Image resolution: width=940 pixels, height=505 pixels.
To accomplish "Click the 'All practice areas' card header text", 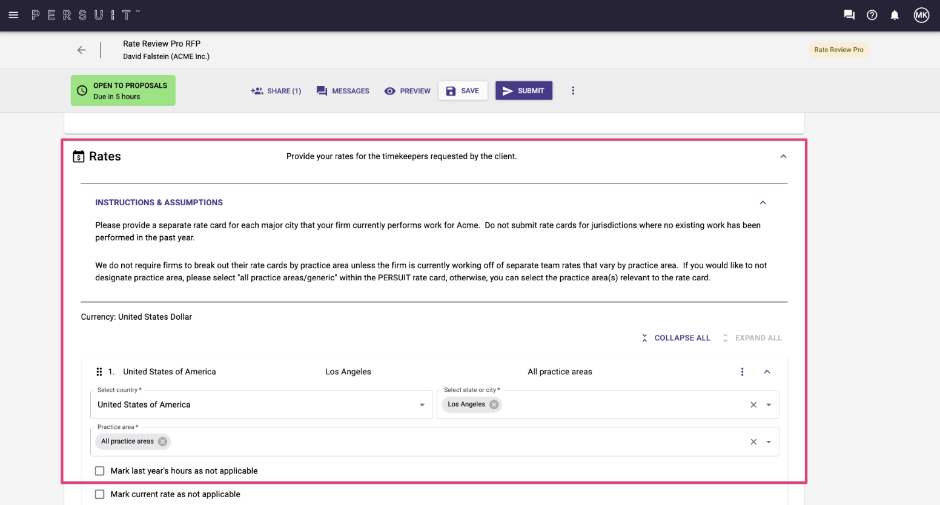I will [560, 372].
